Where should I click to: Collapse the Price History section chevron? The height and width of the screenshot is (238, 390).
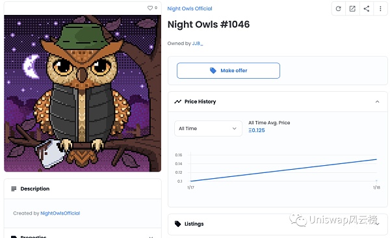[x=377, y=101]
